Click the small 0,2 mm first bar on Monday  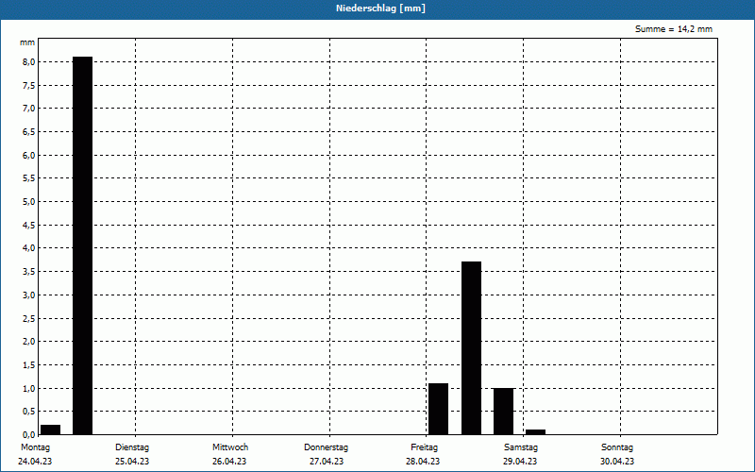tap(51, 430)
